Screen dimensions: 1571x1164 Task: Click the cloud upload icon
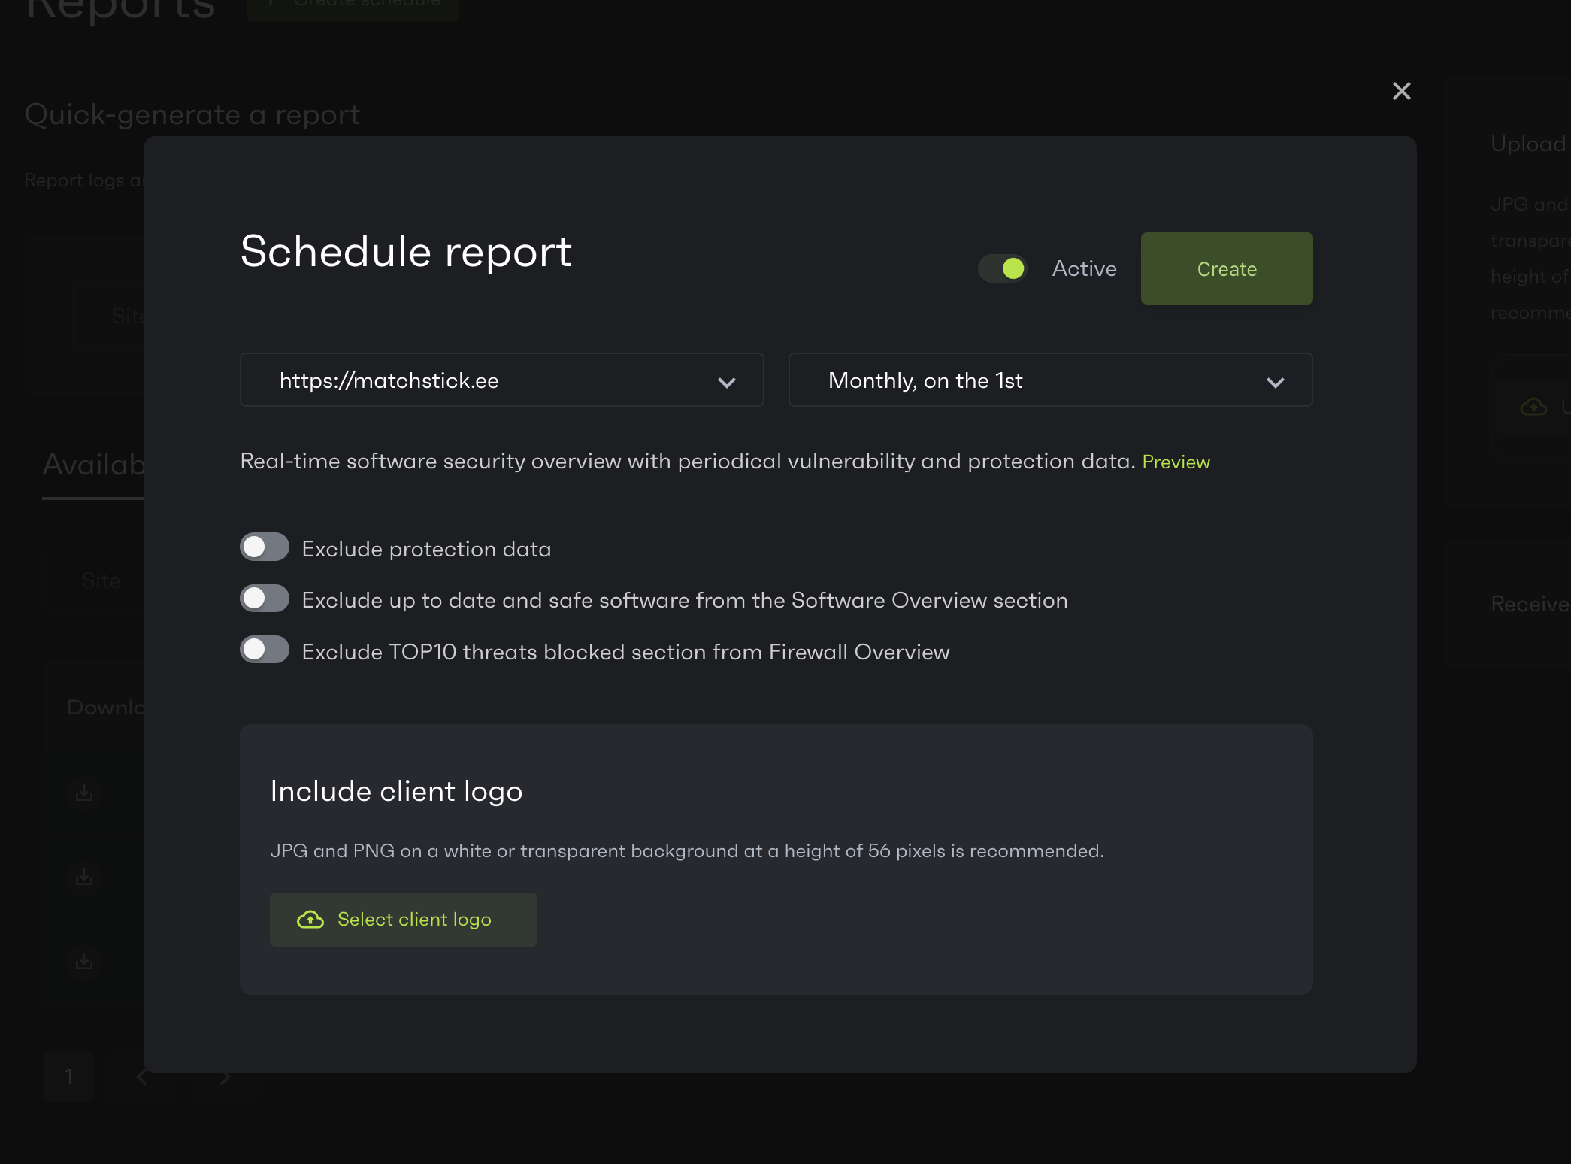310,919
